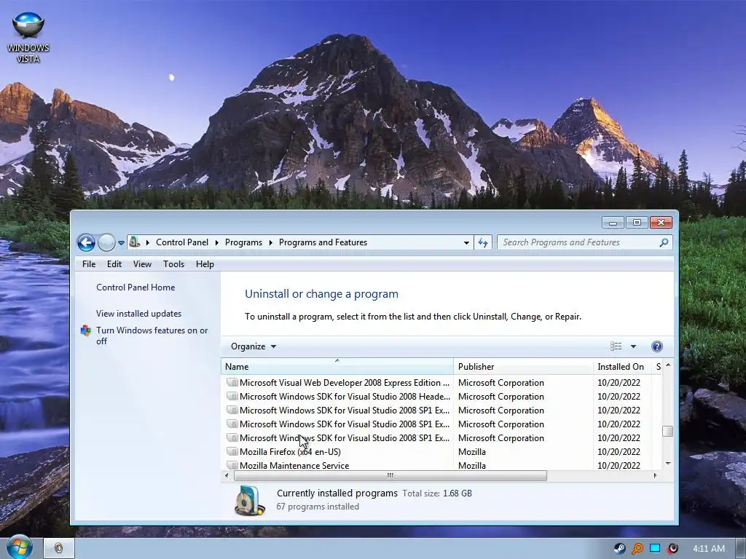
Task: Click the Total size 1.68 GB value
Action: pyautogui.click(x=458, y=493)
